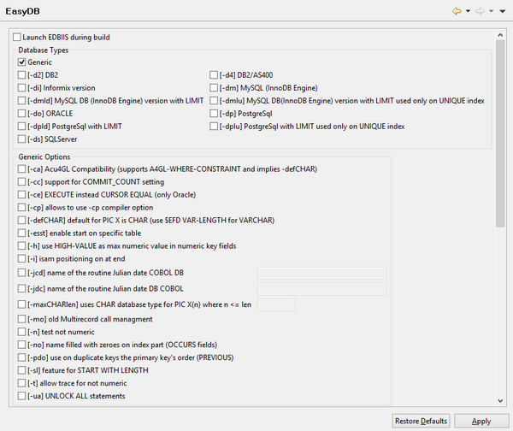Check the [-ds] SQLServer option
Viewport: 513px width, 431px height.
(22, 139)
